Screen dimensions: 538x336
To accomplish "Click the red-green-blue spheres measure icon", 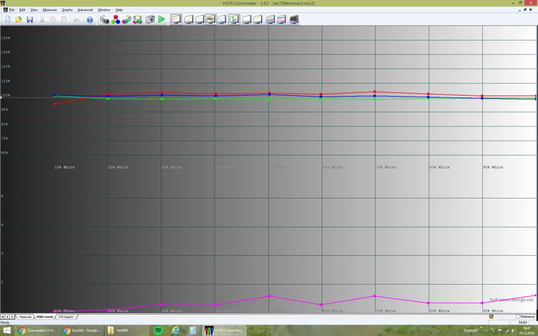I will [115, 19].
